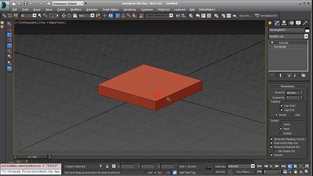Click the Play Animation button
The height and width of the screenshot is (176, 313).
coord(271,166)
